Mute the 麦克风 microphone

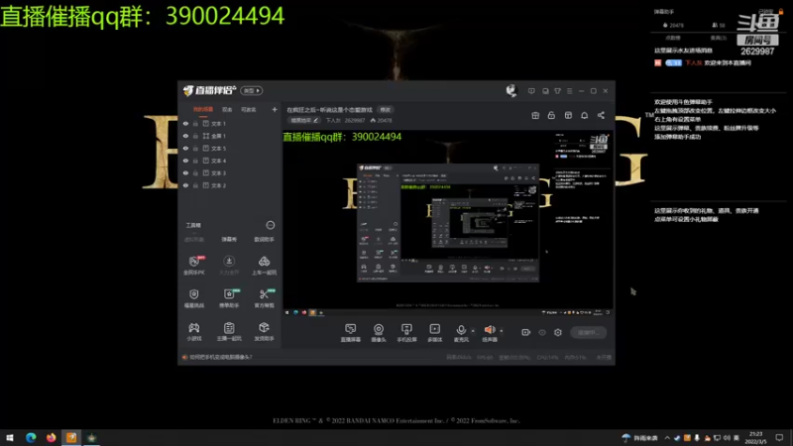tap(461, 333)
